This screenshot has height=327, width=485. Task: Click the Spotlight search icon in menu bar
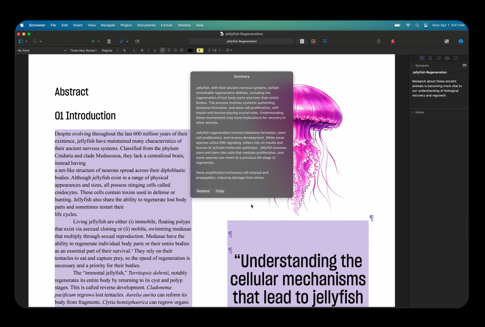pyautogui.click(x=417, y=25)
